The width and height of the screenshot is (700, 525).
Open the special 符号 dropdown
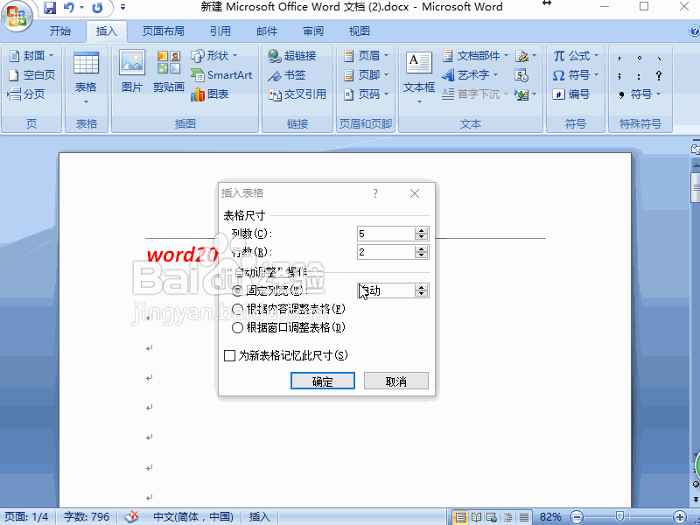[640, 94]
